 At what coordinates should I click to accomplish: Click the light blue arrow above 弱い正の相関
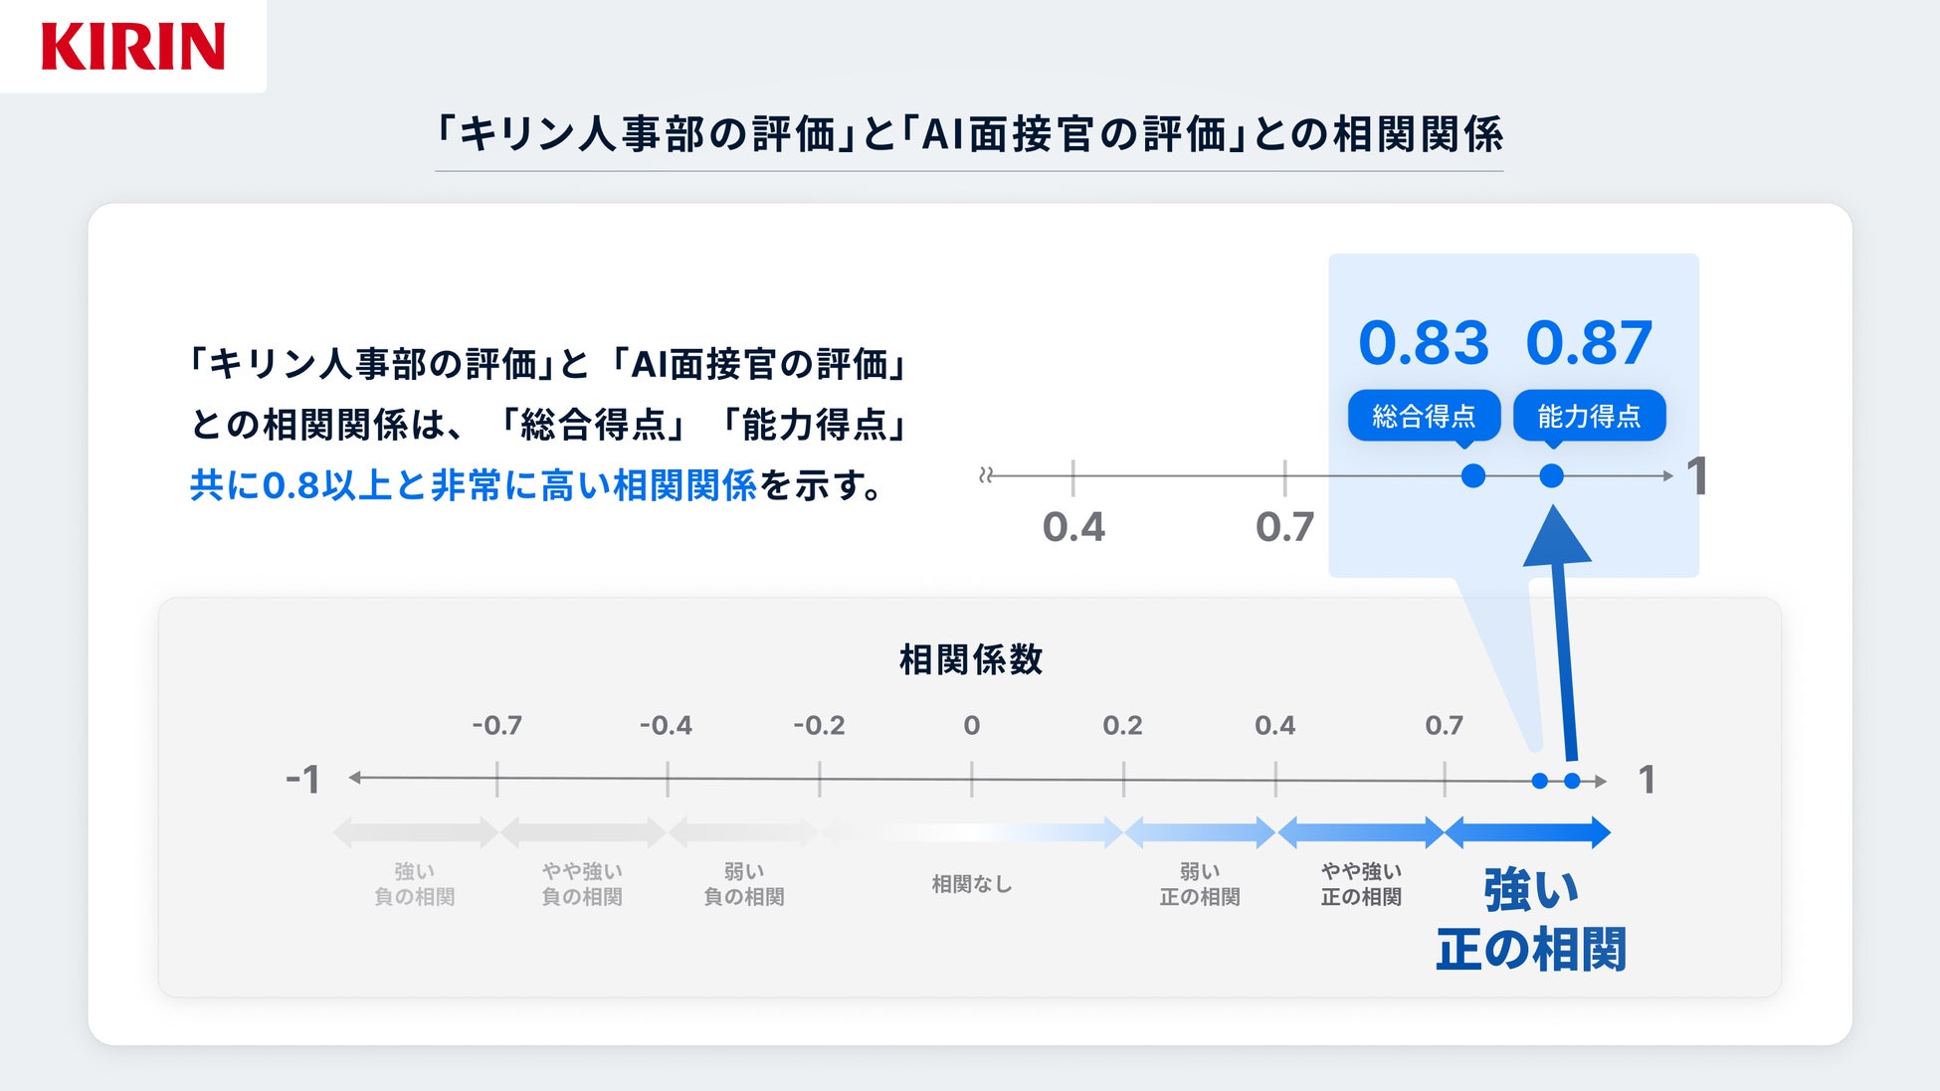tap(1200, 832)
